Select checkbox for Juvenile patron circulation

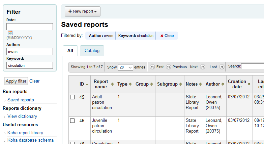(x=72, y=121)
